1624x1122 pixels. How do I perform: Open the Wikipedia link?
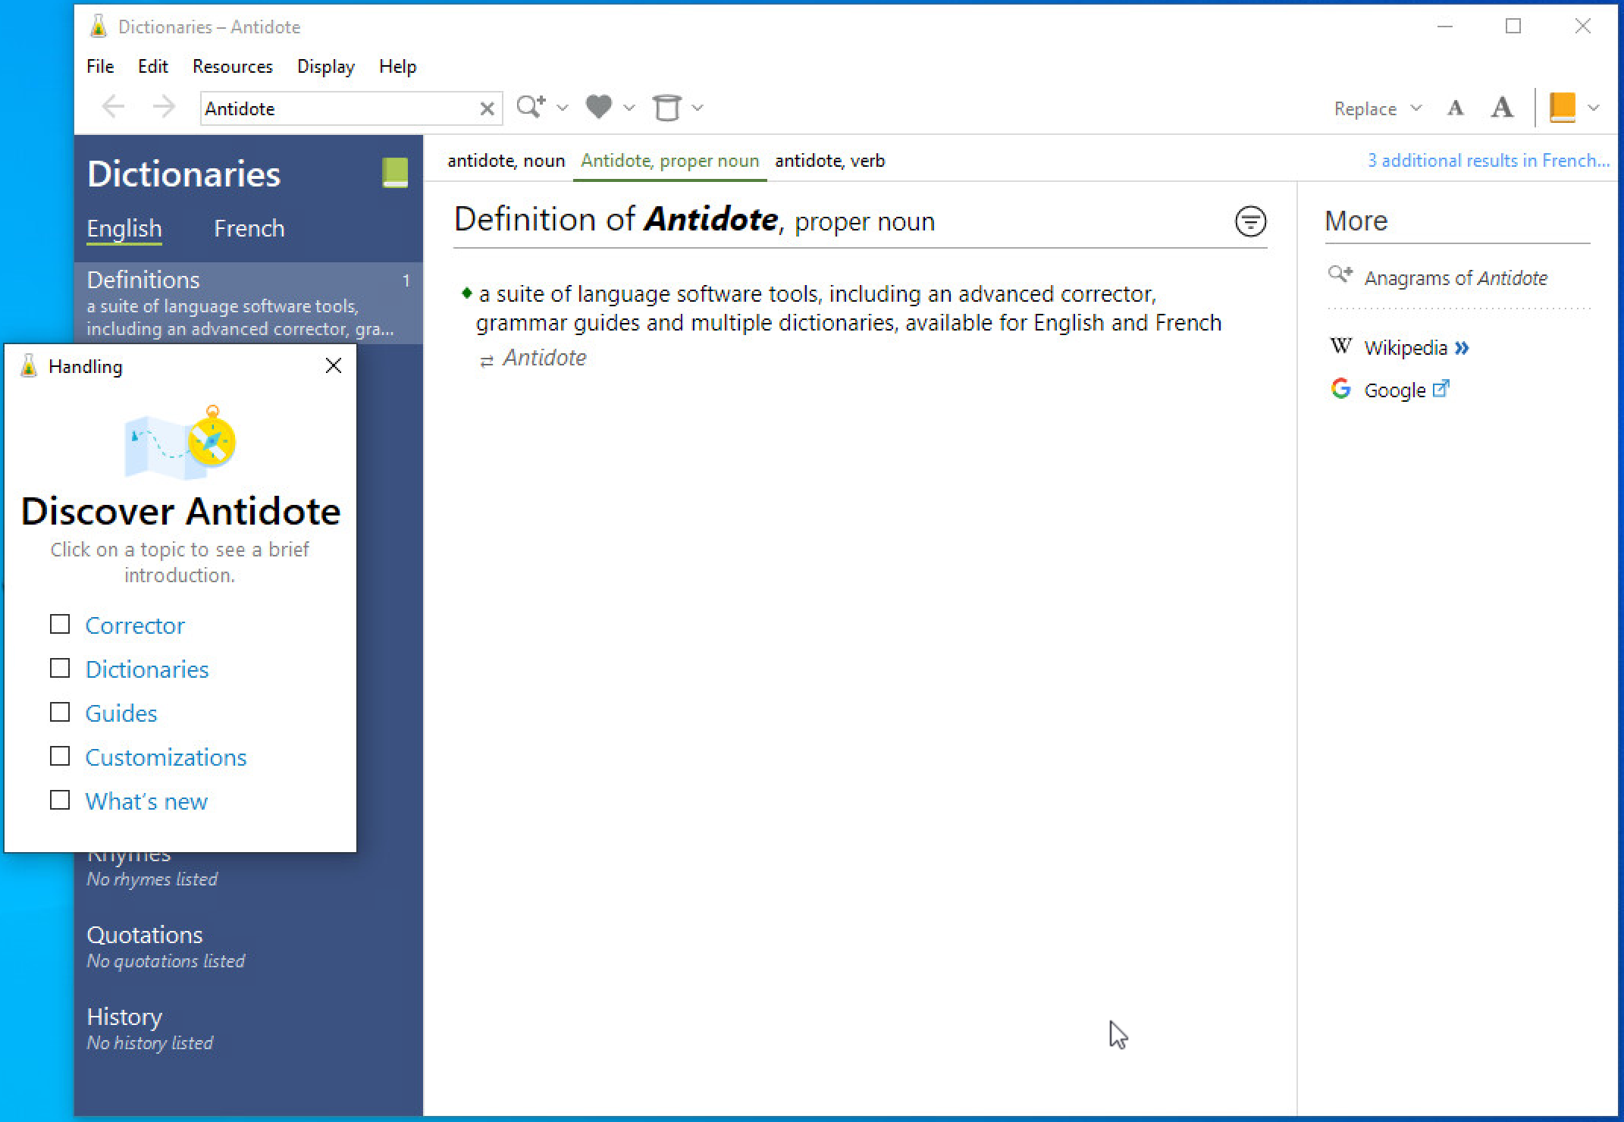point(1405,348)
